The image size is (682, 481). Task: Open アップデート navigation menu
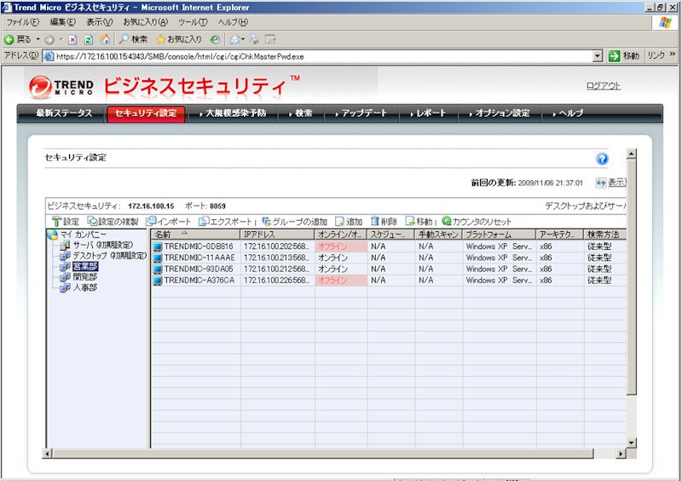361,113
